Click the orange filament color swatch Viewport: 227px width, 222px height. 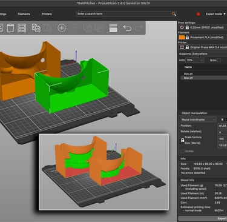click(x=182, y=37)
